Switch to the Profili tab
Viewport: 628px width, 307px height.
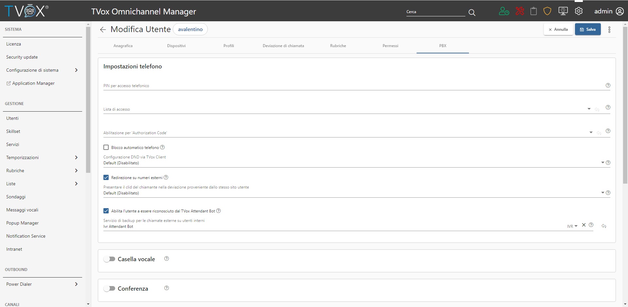[x=229, y=46]
